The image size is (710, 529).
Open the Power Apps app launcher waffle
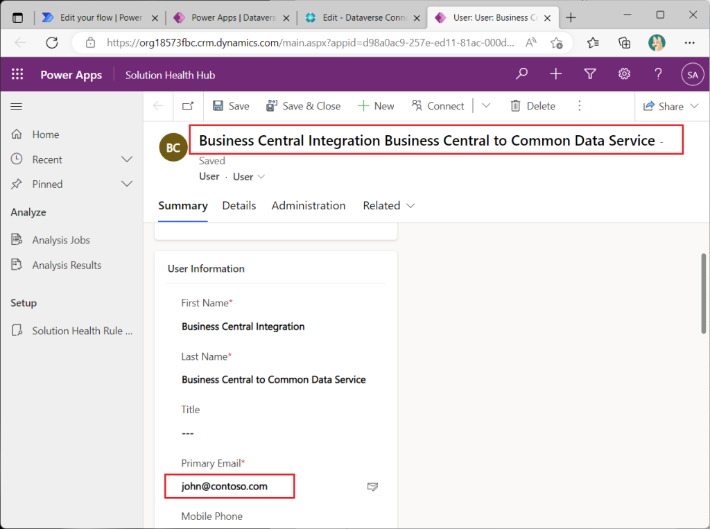pyautogui.click(x=17, y=74)
